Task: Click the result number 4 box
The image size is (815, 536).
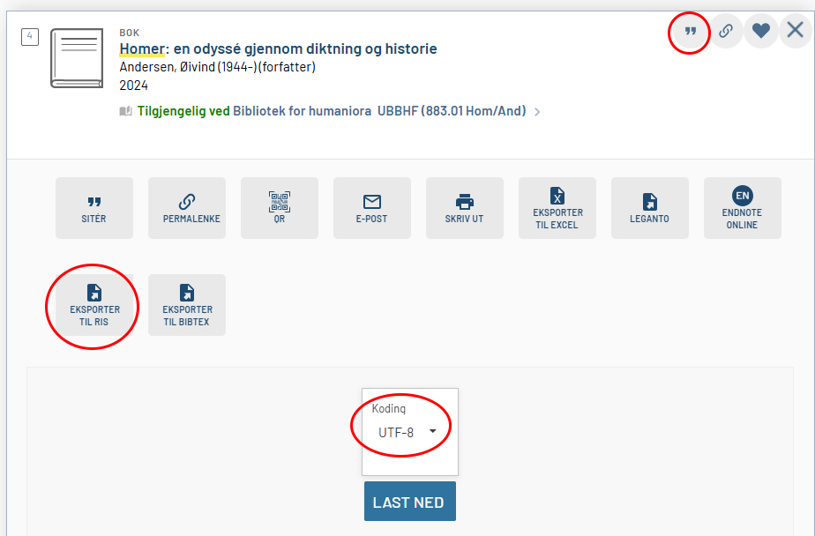Action: point(30,37)
